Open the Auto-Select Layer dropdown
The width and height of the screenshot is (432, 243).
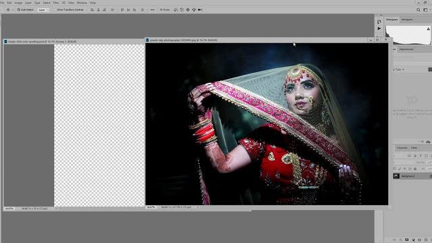point(43,9)
